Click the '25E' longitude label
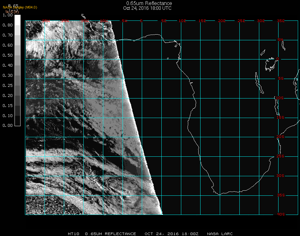The image size is (300, 236). point(241,21)
